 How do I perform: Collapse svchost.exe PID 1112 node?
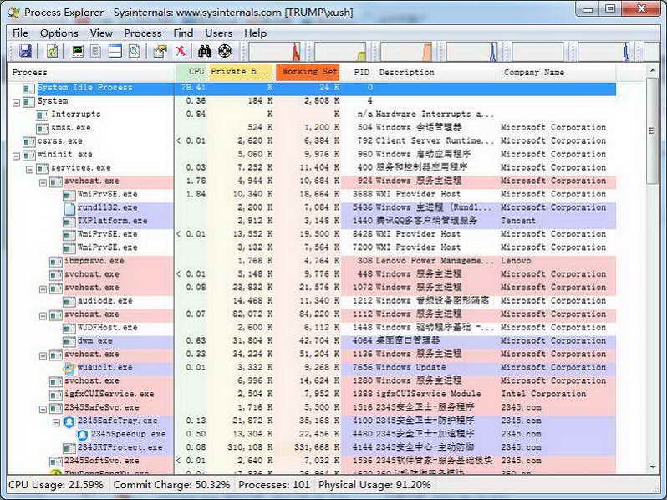point(43,315)
